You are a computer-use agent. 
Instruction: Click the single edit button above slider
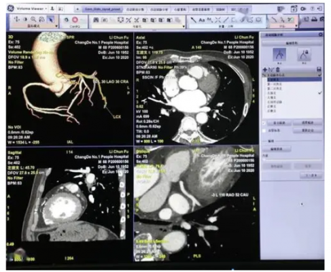(277, 149)
